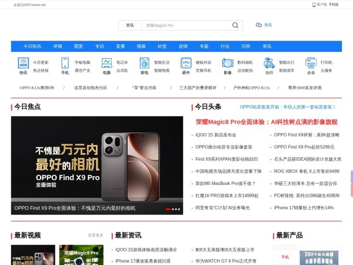Open the 资讯 nav bar tab
The height and width of the screenshot is (265, 353).
(267, 46)
